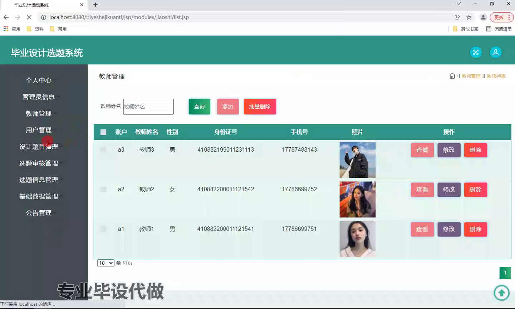
Task: Open the user profile icon in header
Action: (496, 52)
